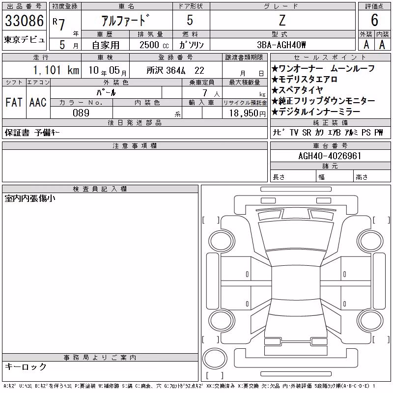Click the TV equipment code
Viewport: 393px width, 393px height.
tap(294, 132)
